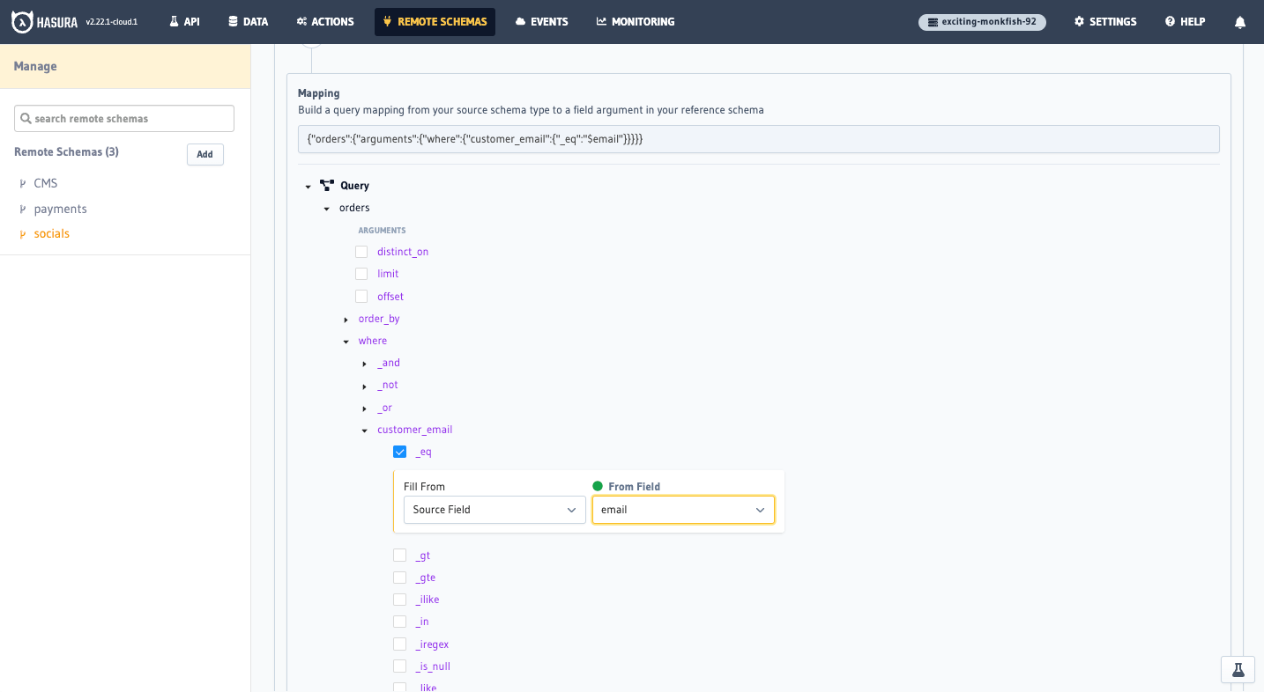Open the API section
The height and width of the screenshot is (692, 1264).
(x=184, y=21)
